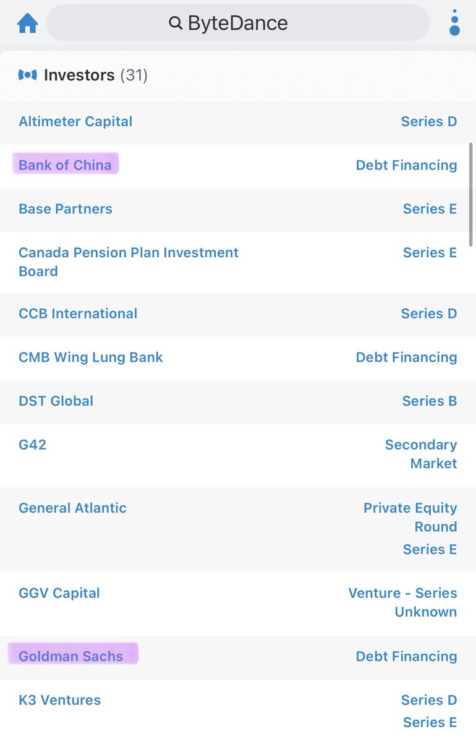Tap the home icon
Viewport: 476px width, 742px height.
(28, 23)
